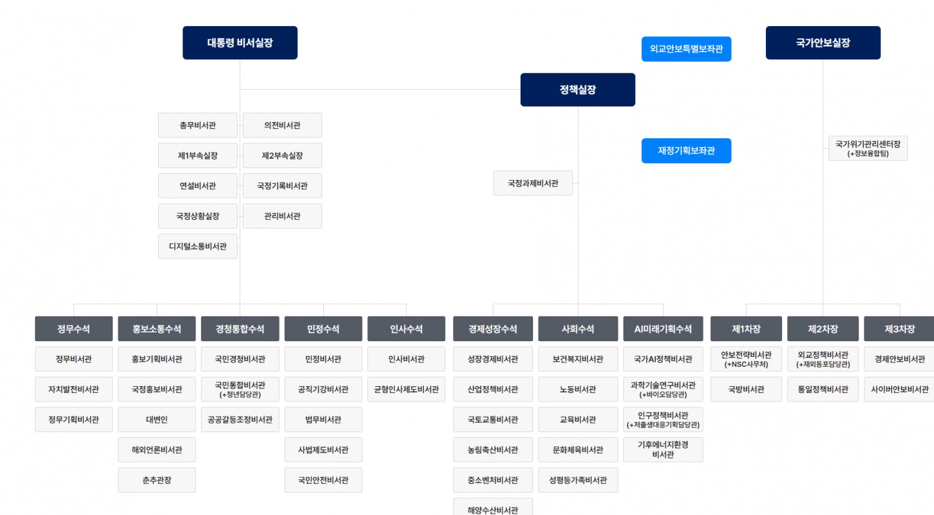Click the 재정기획보좌관 box
Screen dimensions: 934x515
[686, 150]
